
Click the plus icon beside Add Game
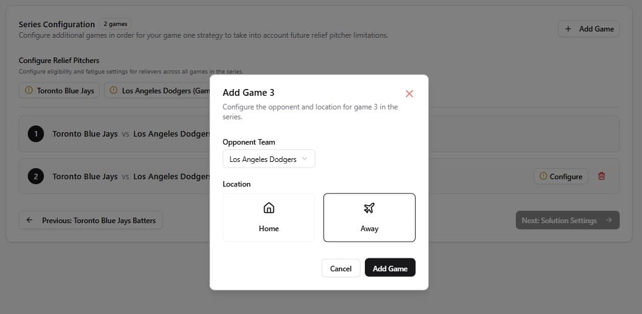[x=568, y=29]
